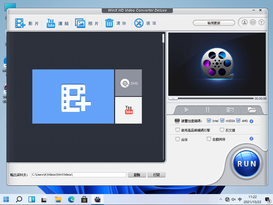273x205 pixels.
Task: Click the network globe tray icon
Action: coord(227,199)
